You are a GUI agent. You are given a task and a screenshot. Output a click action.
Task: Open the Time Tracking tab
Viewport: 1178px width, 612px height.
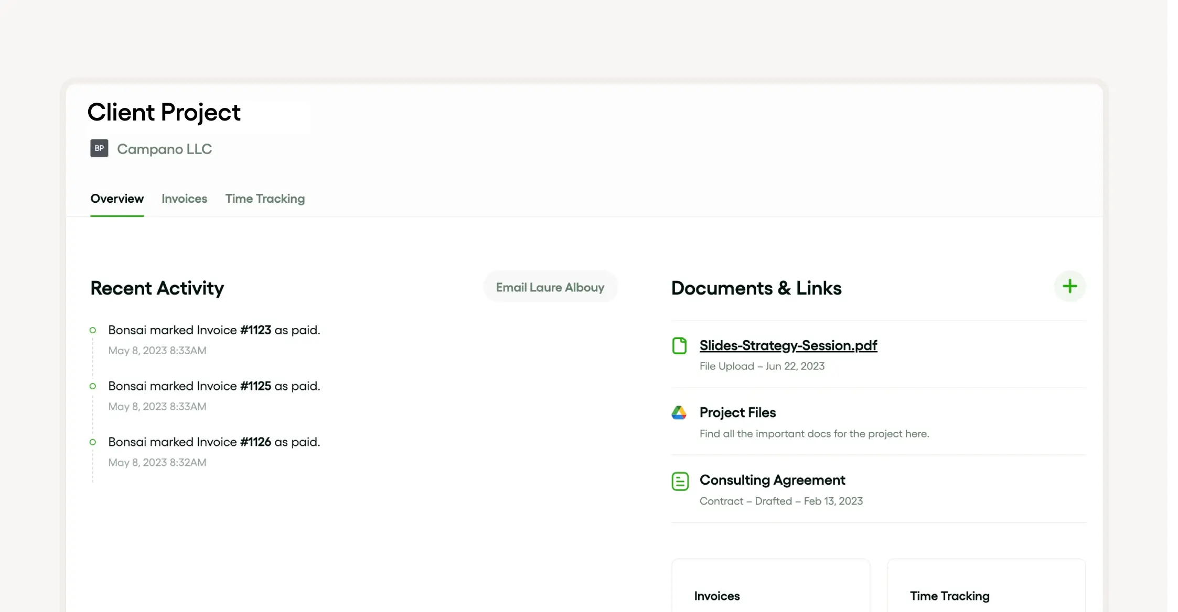point(265,199)
